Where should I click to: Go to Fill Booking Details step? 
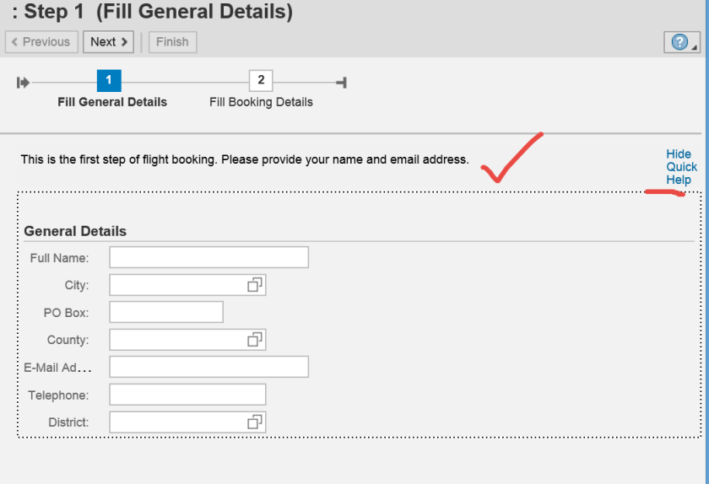pos(261,102)
